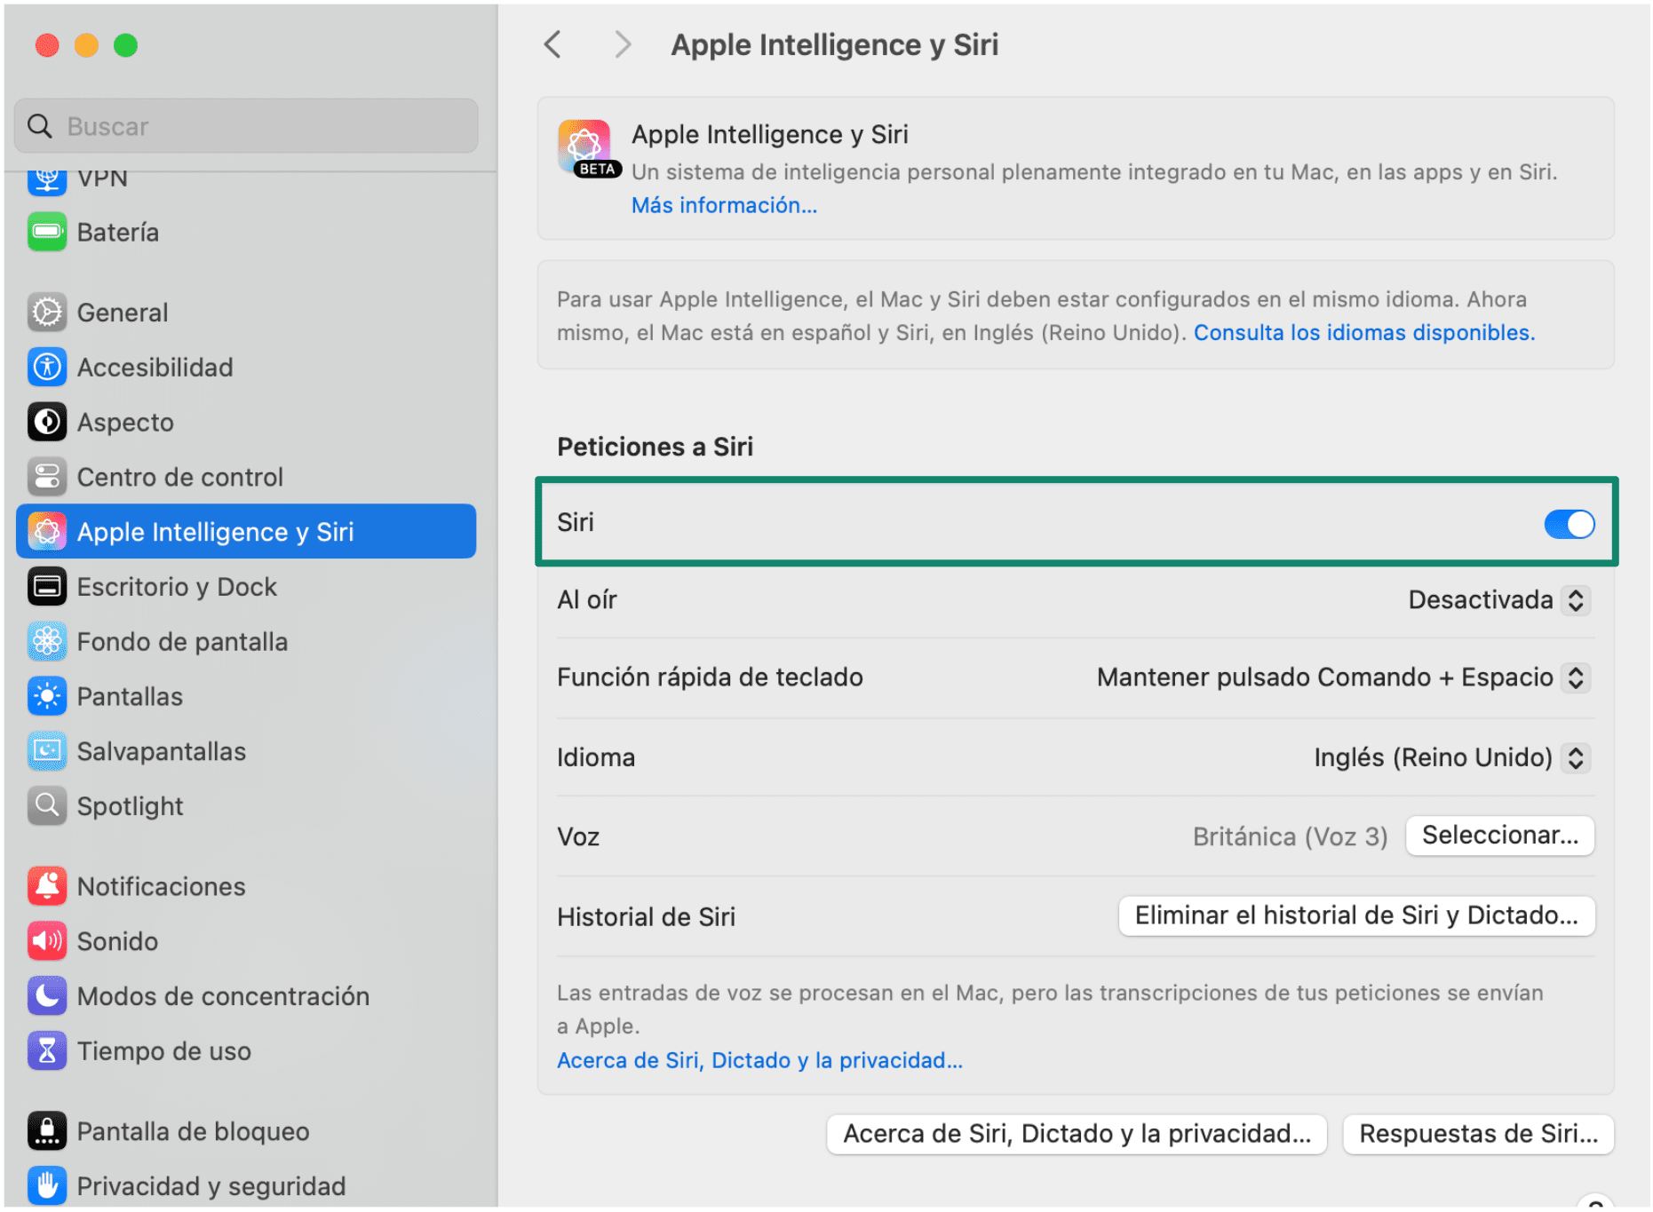Select the Accesibilidad sidebar icon
Image resolution: width=1653 pixels, height=1212 pixels.
[x=46, y=367]
